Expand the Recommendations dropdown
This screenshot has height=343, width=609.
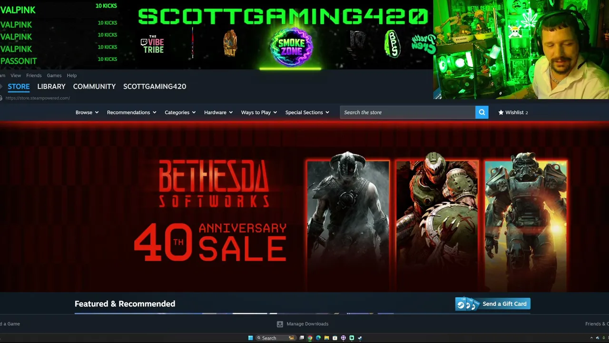(x=132, y=112)
